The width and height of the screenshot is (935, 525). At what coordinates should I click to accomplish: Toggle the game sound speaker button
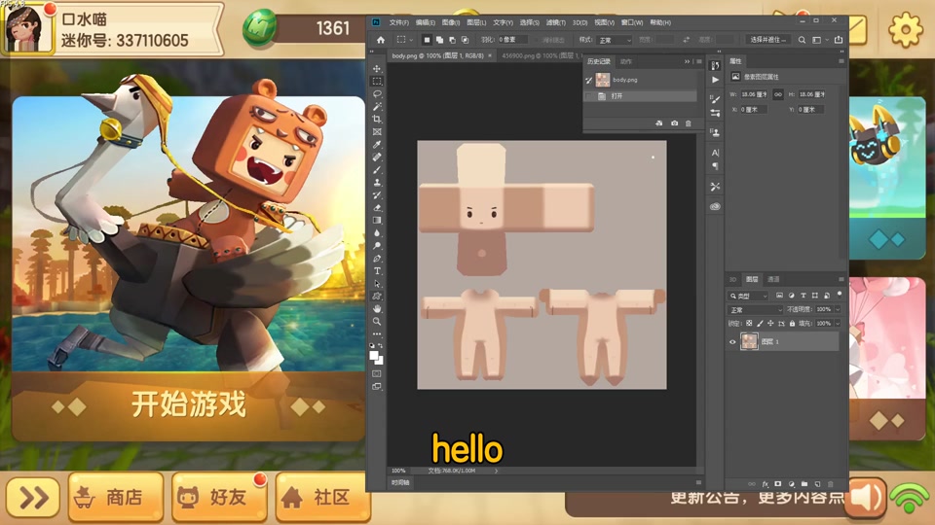[x=865, y=497]
